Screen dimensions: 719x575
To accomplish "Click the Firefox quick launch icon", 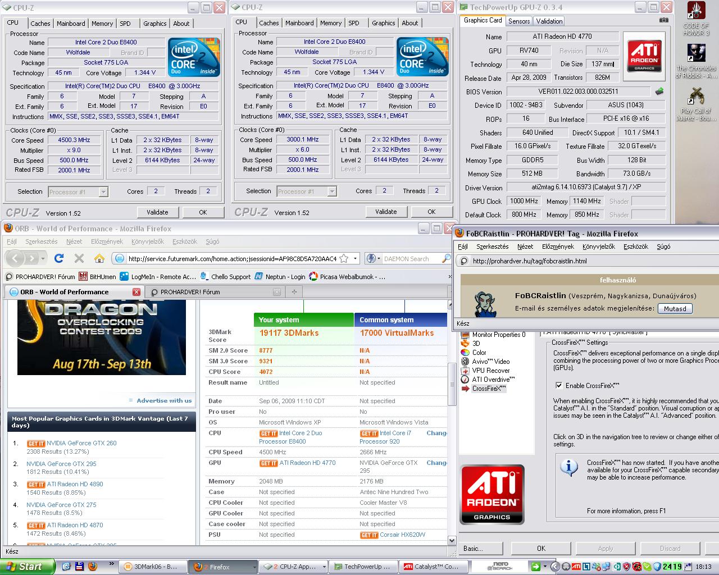I will click(92, 567).
